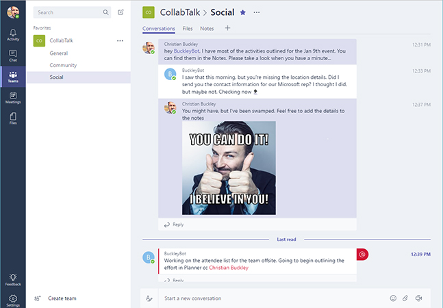The width and height of the screenshot is (443, 308).
Task: Select the Social channel
Action: [x=79, y=77]
